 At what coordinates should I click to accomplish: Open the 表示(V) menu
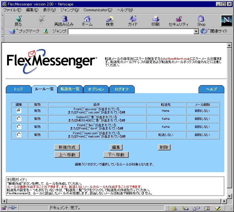click(x=49, y=10)
